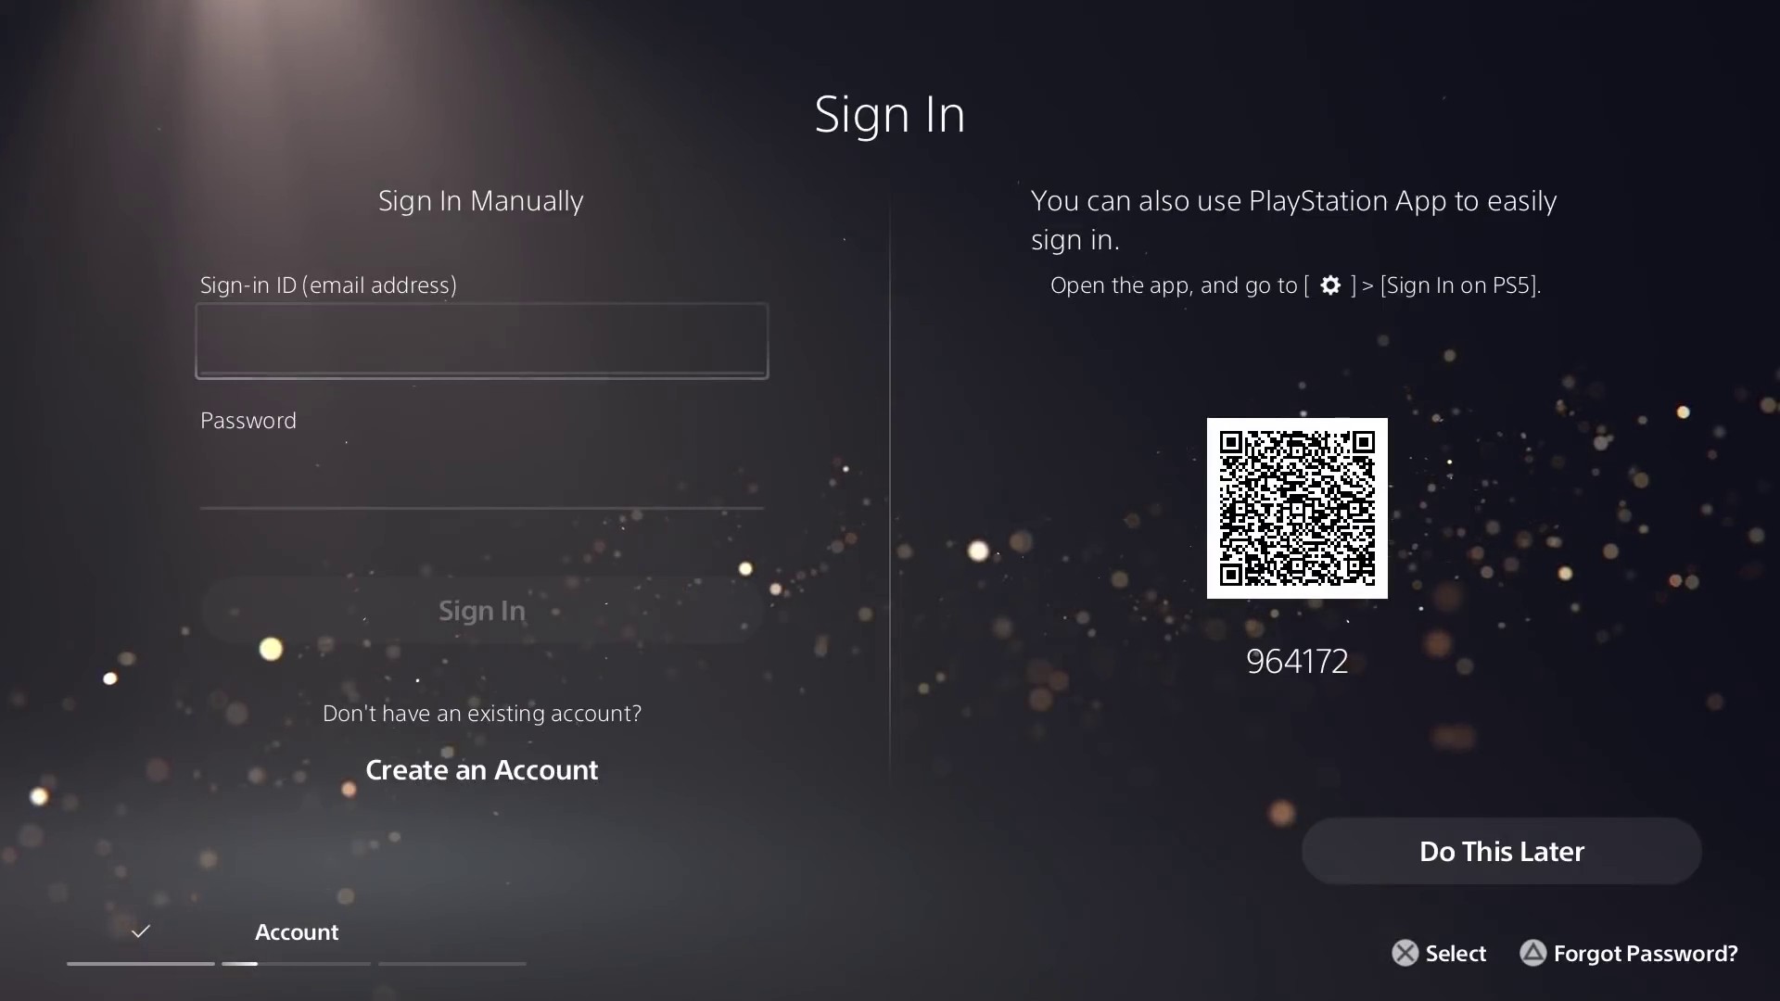Click the QR code to scan it

click(x=1297, y=507)
